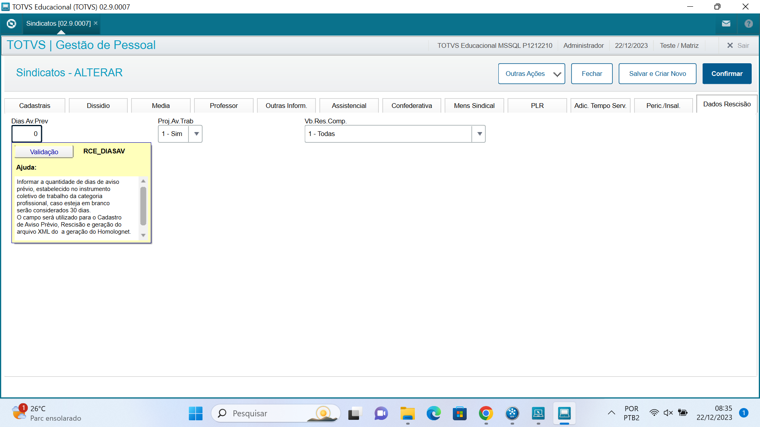This screenshot has width=760, height=427.
Task: Expand Salvar e Criar Novo options
Action: (x=658, y=74)
